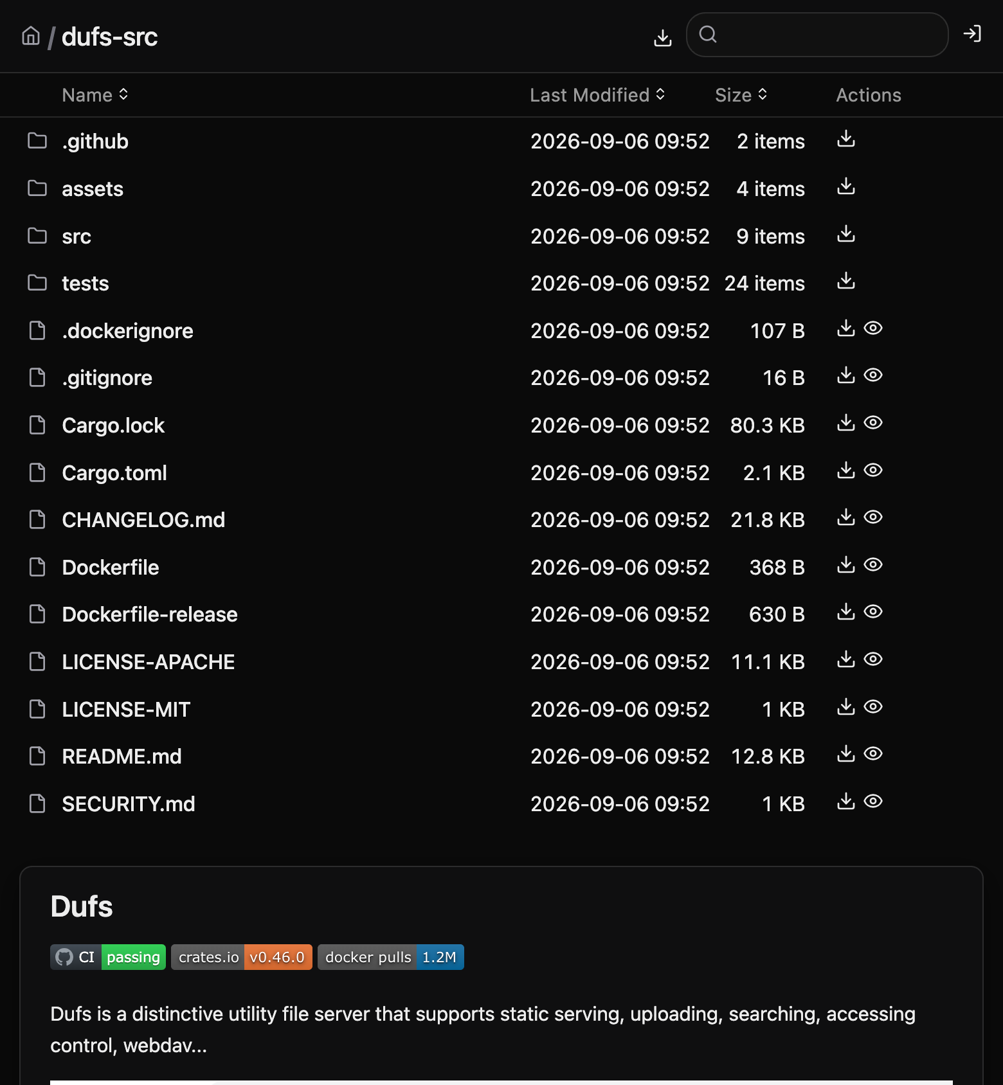Click the crates.io v0.46.0 badge

[x=242, y=957]
